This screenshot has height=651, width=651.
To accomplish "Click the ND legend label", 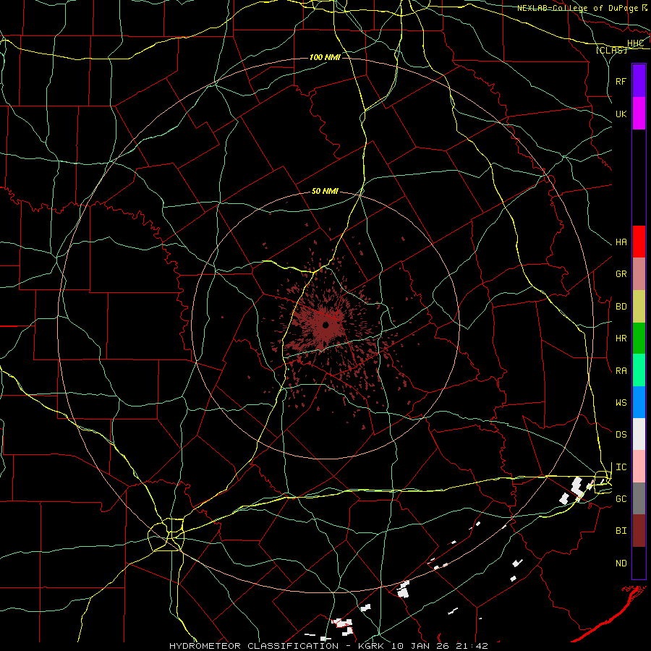I will [621, 563].
